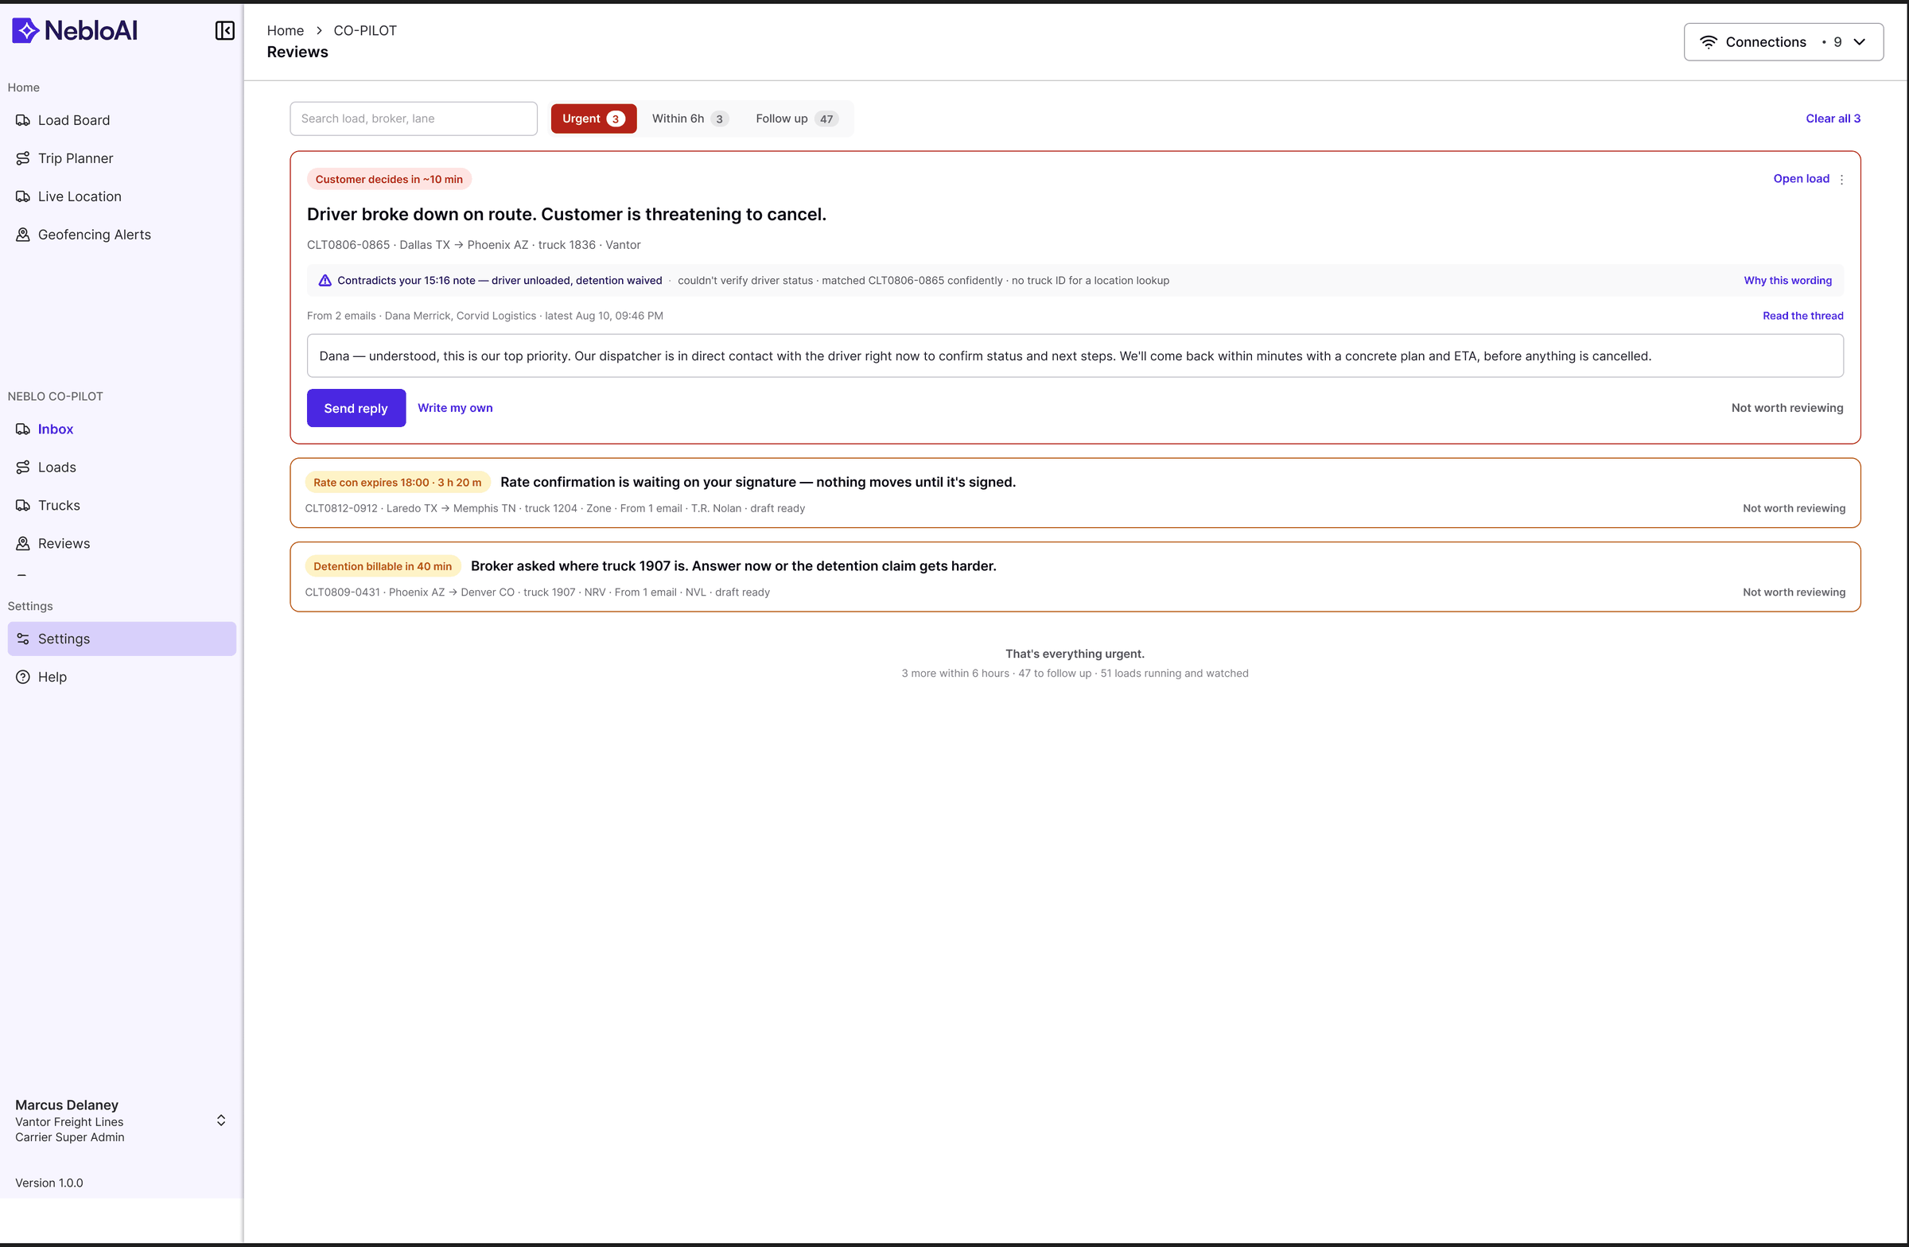Open Geofencing Alerts in the sidebar
This screenshot has width=1909, height=1247.
point(122,234)
